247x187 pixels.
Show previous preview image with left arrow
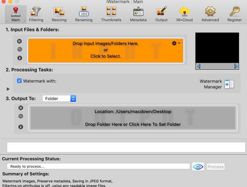[x=199, y=66]
